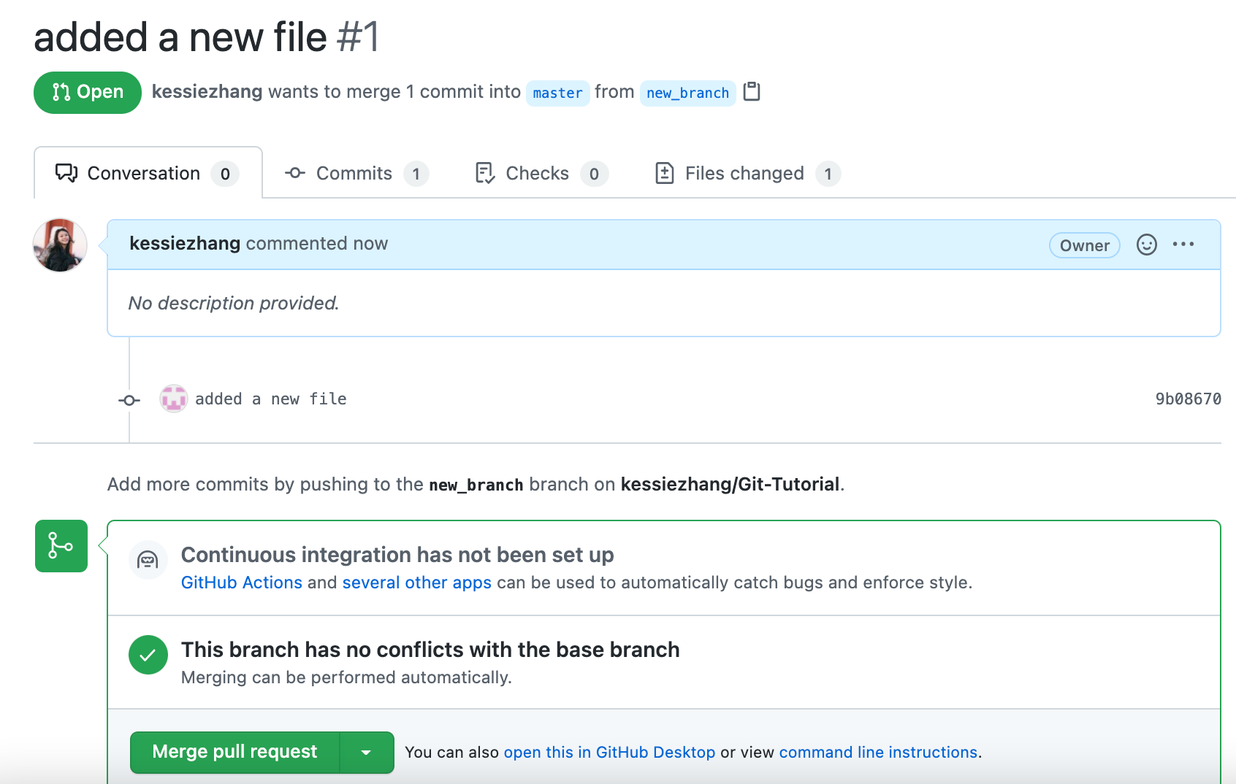Click the green no-conflicts checkmark icon
The height and width of the screenshot is (784, 1236).
click(x=148, y=655)
